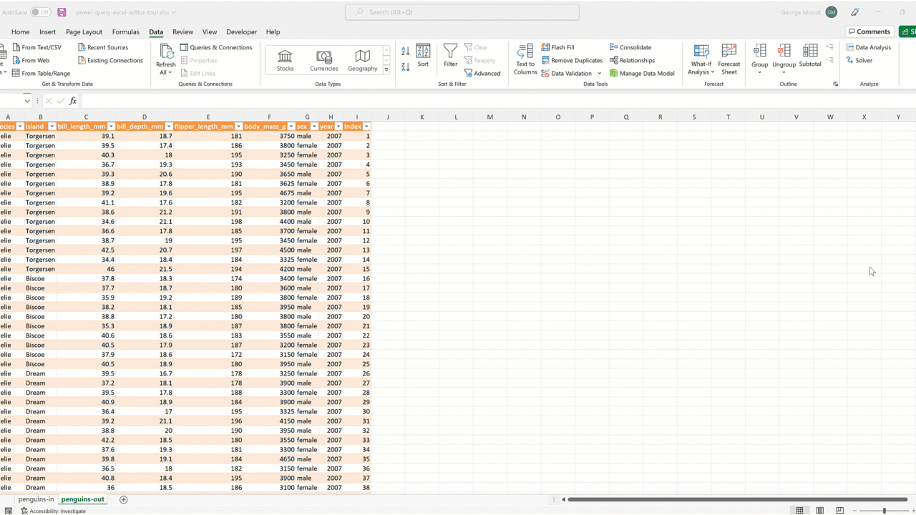This screenshot has height=515, width=916.
Task: Click the Remove Duplicates icon
Action: pyautogui.click(x=546, y=61)
